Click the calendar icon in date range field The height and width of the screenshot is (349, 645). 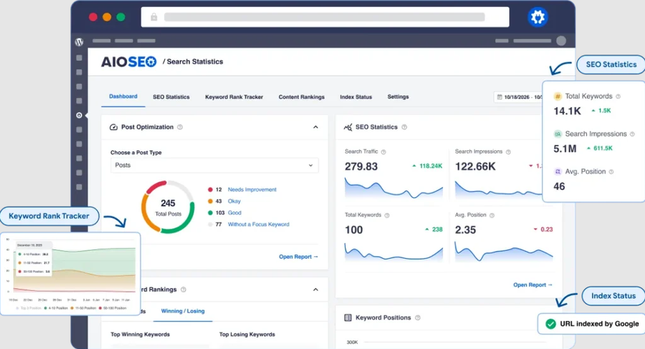[x=499, y=98]
